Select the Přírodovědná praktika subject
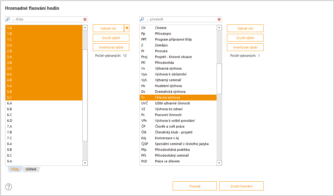Screen dimensions: 334x196 pos(178,150)
